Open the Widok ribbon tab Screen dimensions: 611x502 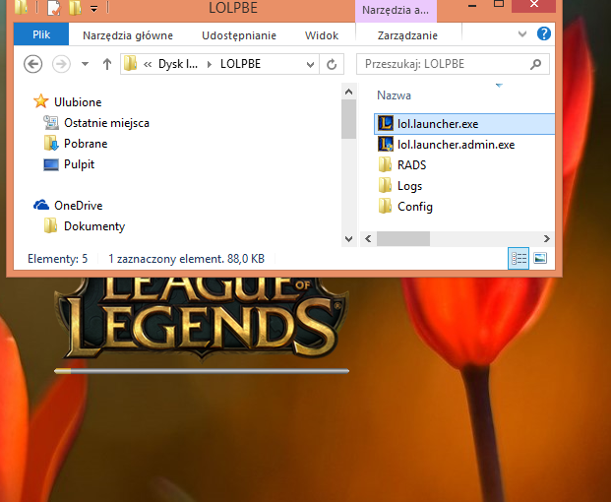tap(322, 35)
